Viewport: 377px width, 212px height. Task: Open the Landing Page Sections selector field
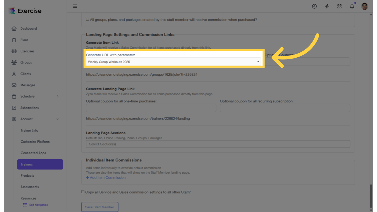point(218,144)
